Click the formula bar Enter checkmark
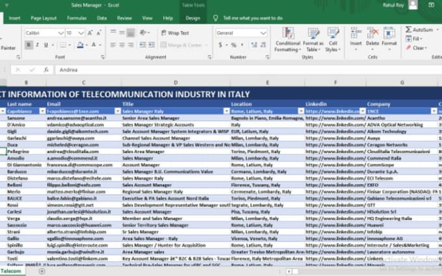 click(x=32, y=70)
